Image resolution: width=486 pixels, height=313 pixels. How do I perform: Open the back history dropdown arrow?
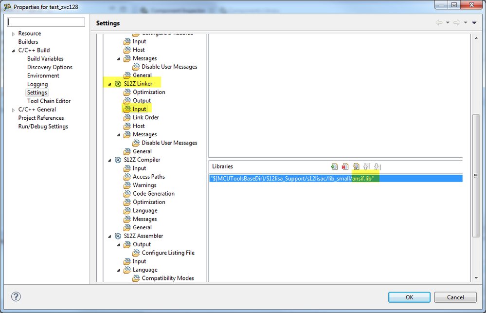tap(448, 23)
